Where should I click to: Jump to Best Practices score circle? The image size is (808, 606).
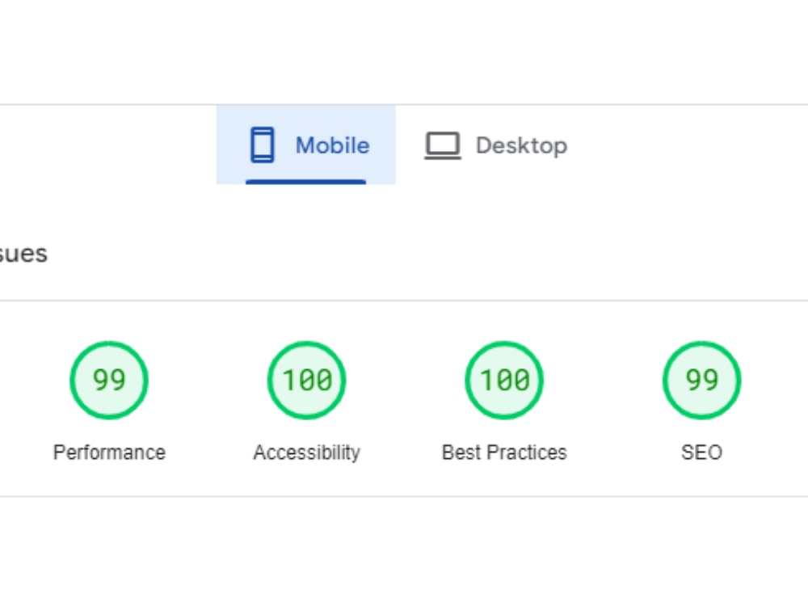point(504,381)
